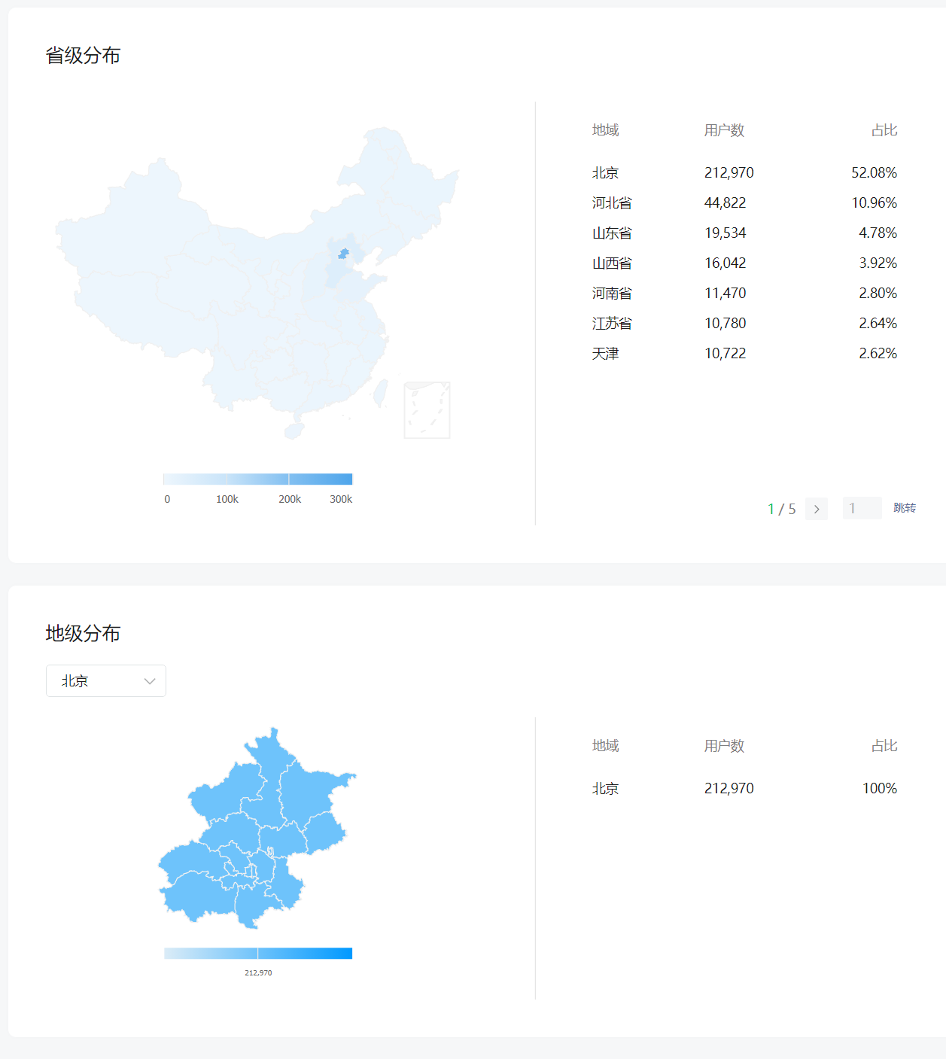The image size is (946, 1059).
Task: Click the China province map
Action: point(257,283)
